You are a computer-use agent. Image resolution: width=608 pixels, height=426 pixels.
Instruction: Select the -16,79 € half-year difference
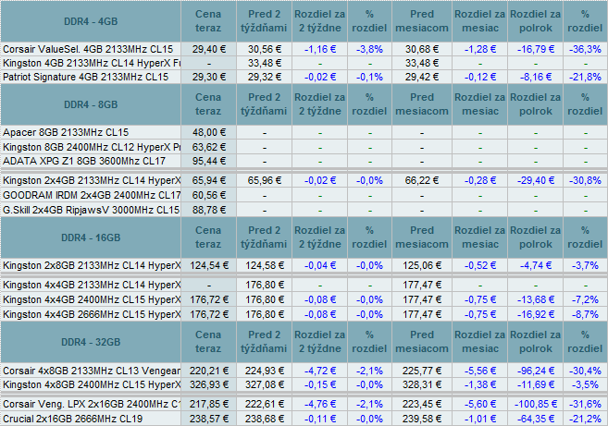tap(536, 49)
